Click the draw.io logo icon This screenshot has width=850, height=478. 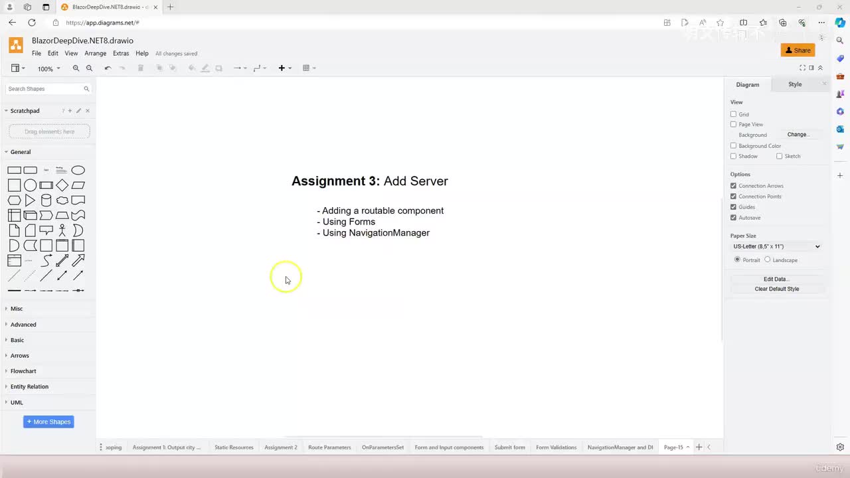(16, 45)
